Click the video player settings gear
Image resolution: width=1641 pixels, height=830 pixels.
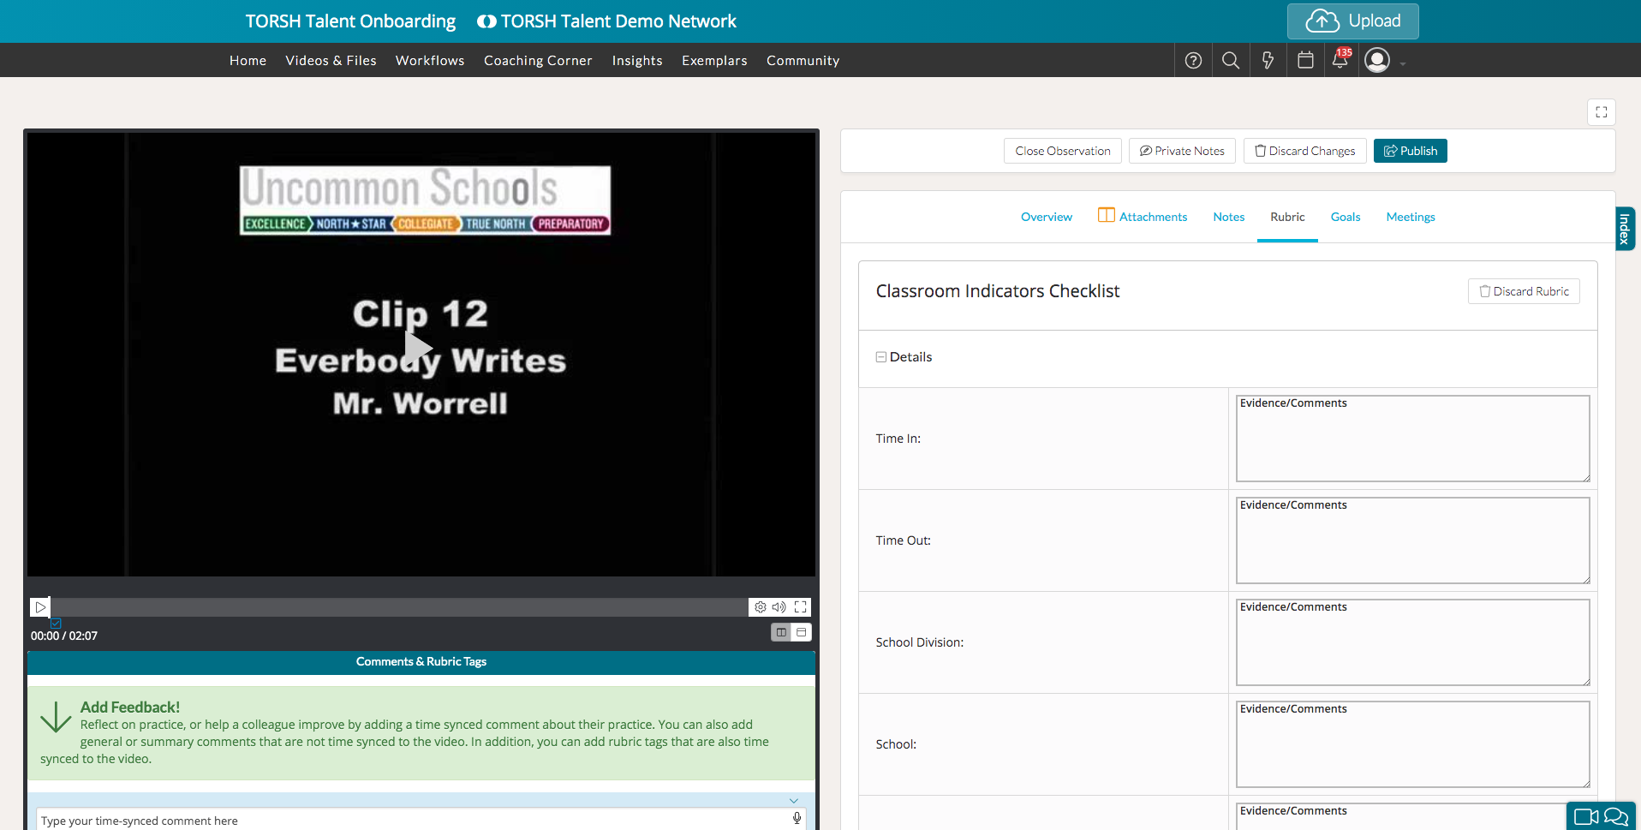pos(760,607)
